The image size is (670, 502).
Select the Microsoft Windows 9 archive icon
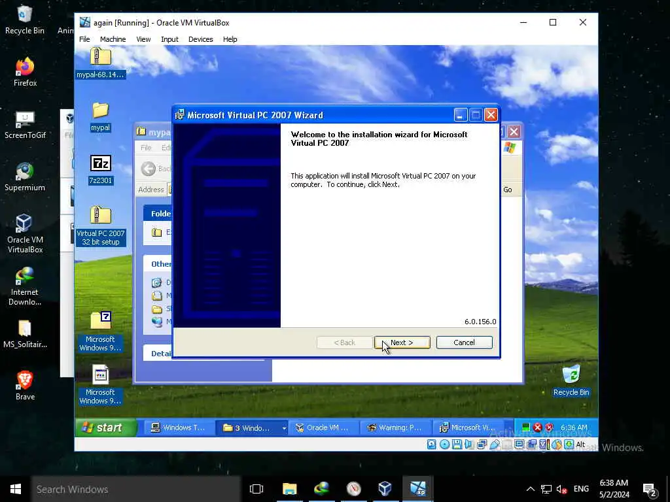pyautogui.click(x=100, y=331)
